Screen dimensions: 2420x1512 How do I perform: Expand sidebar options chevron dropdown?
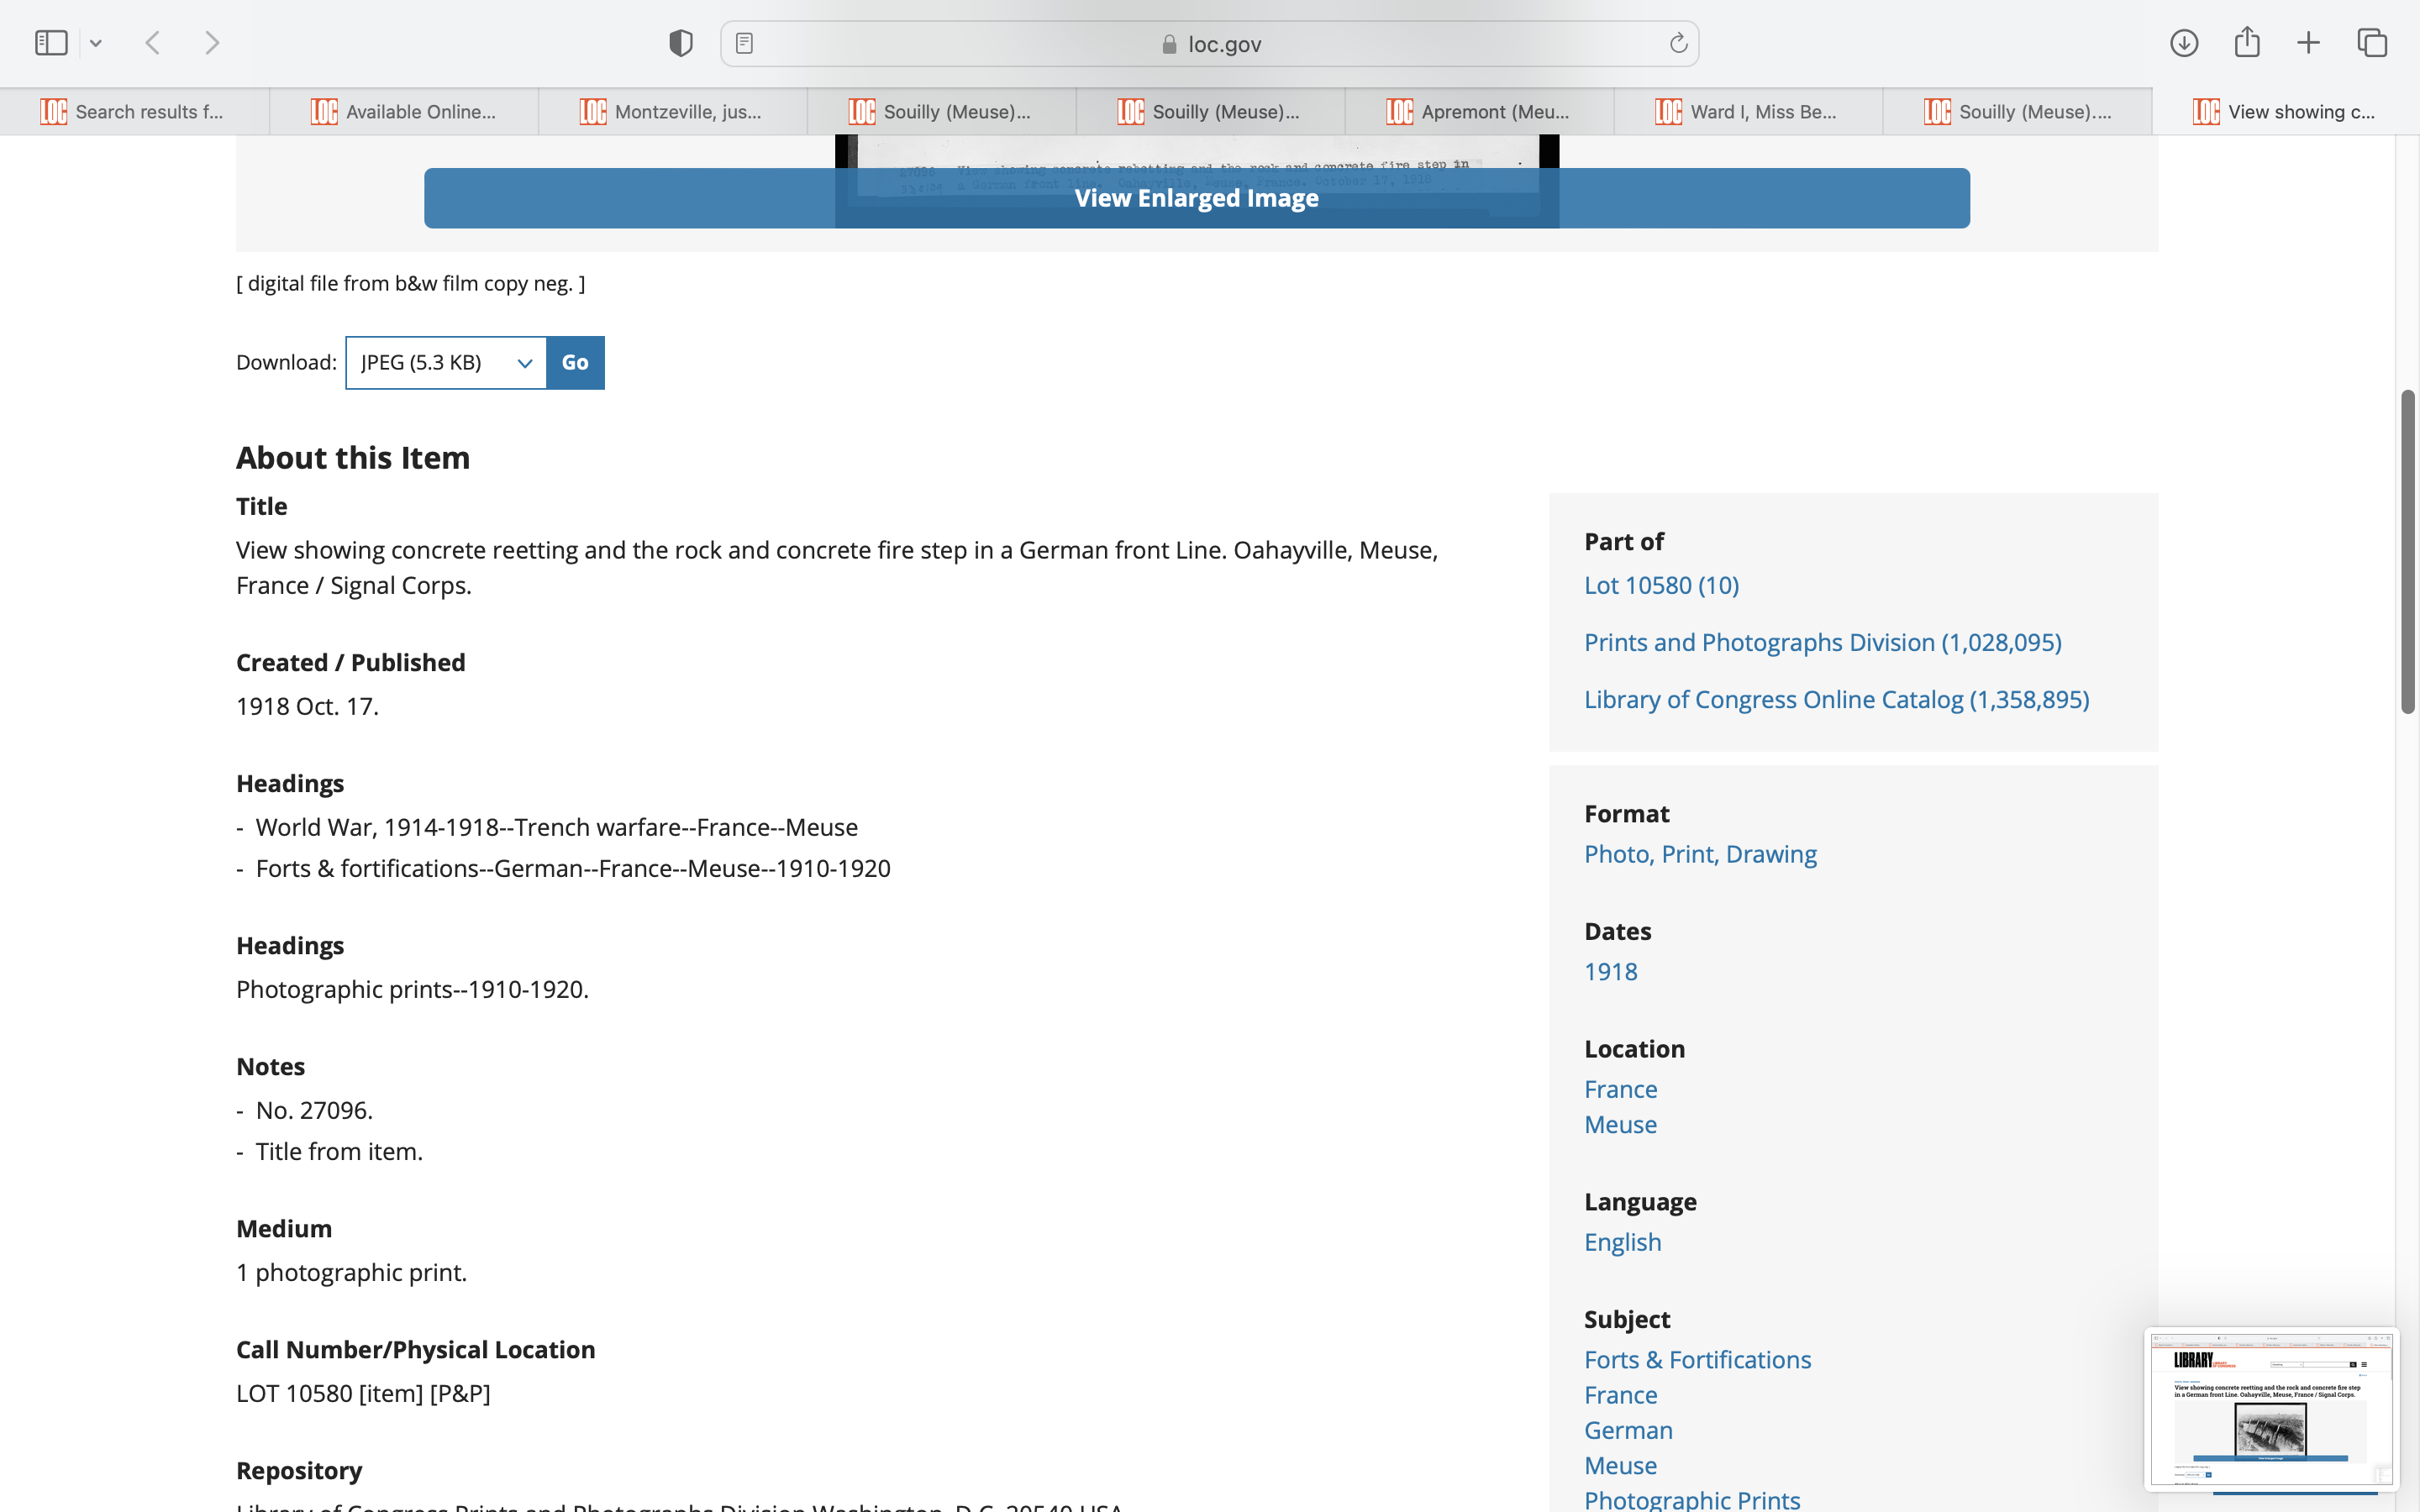pos(96,43)
